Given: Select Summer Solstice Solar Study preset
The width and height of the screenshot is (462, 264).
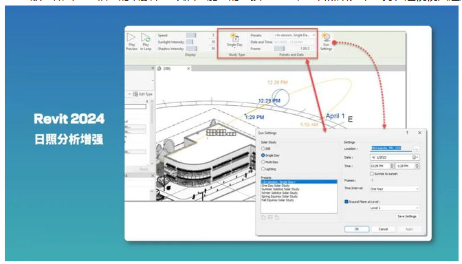Looking at the screenshot, I should pos(280,190).
